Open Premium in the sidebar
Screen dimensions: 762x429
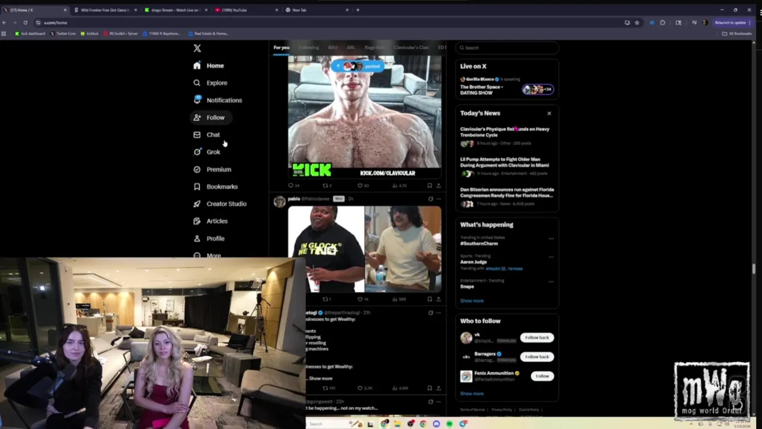(213, 169)
